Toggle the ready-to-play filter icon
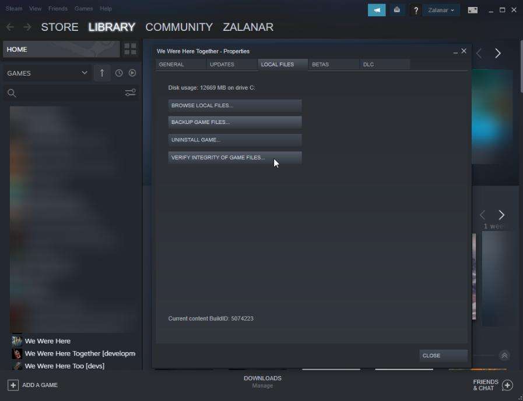The height and width of the screenshot is (401, 523). [x=132, y=73]
